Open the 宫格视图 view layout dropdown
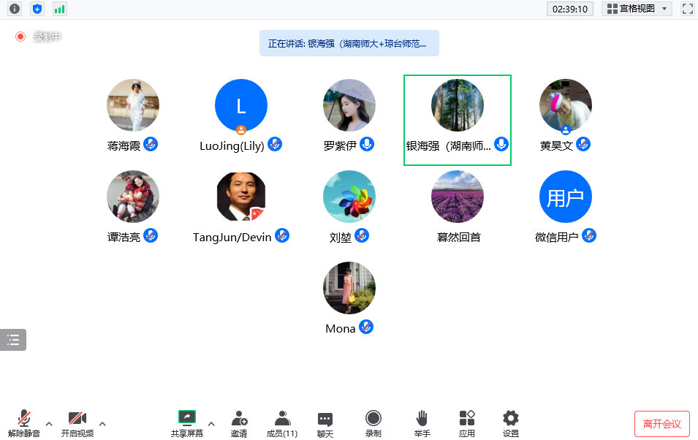Screen dimensions: 698x440 [637, 9]
